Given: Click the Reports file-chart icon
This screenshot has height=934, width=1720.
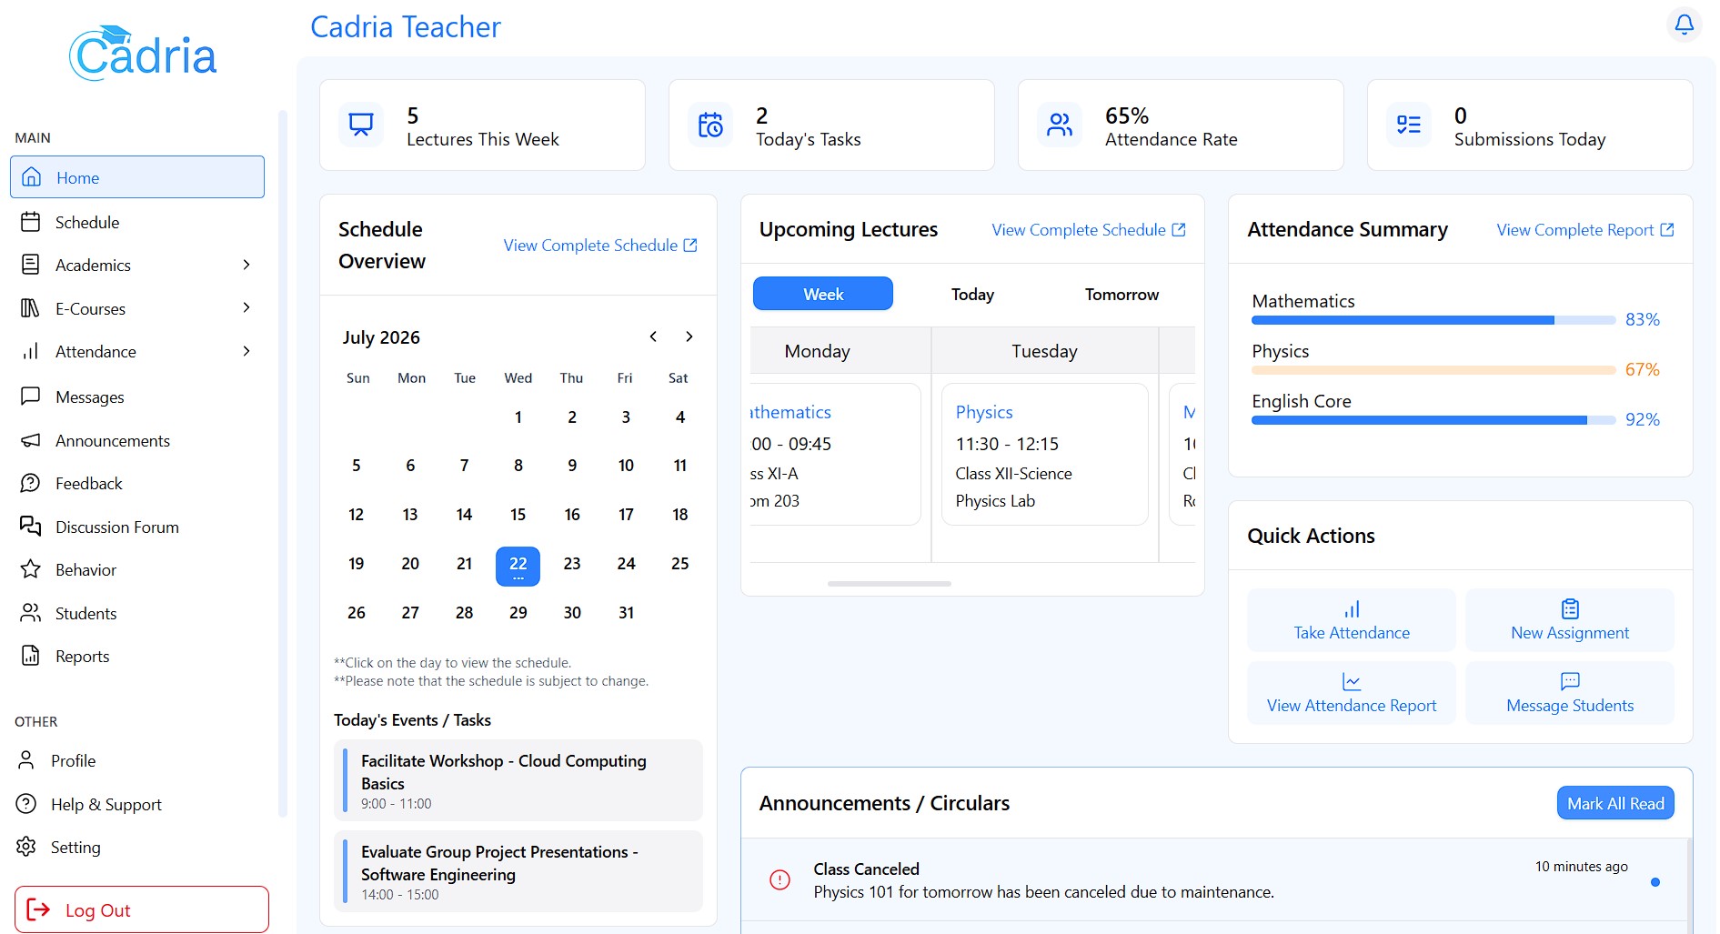Looking at the screenshot, I should [31, 656].
